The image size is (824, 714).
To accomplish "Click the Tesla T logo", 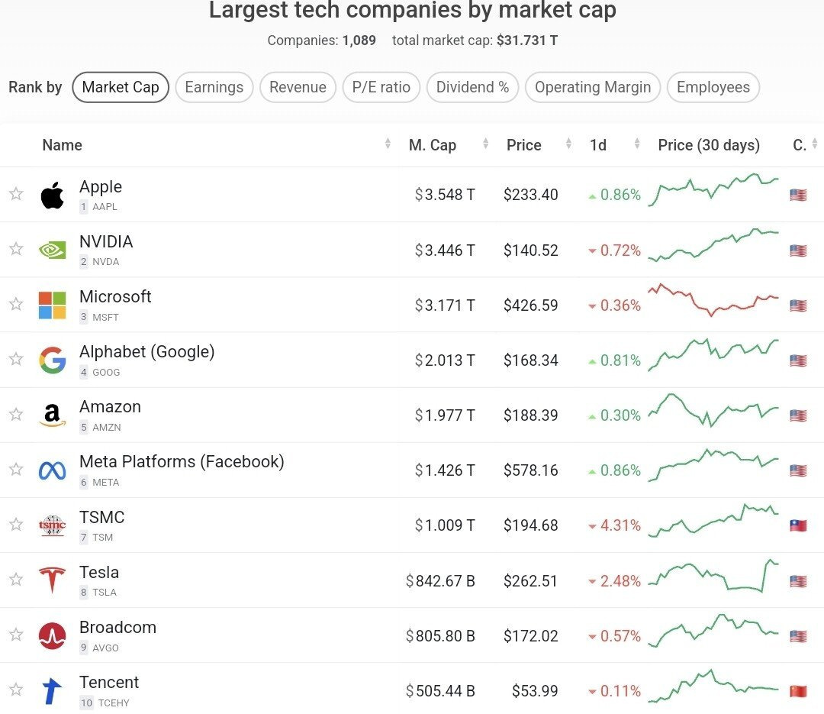I will pyautogui.click(x=52, y=580).
